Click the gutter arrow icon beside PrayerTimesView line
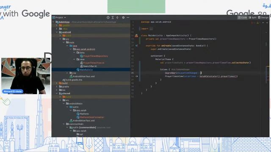The image size is (271, 152). tap(136, 76)
